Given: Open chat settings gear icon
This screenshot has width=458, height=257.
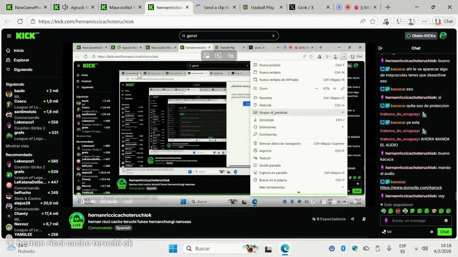Looking at the screenshot, I should 432,232.
